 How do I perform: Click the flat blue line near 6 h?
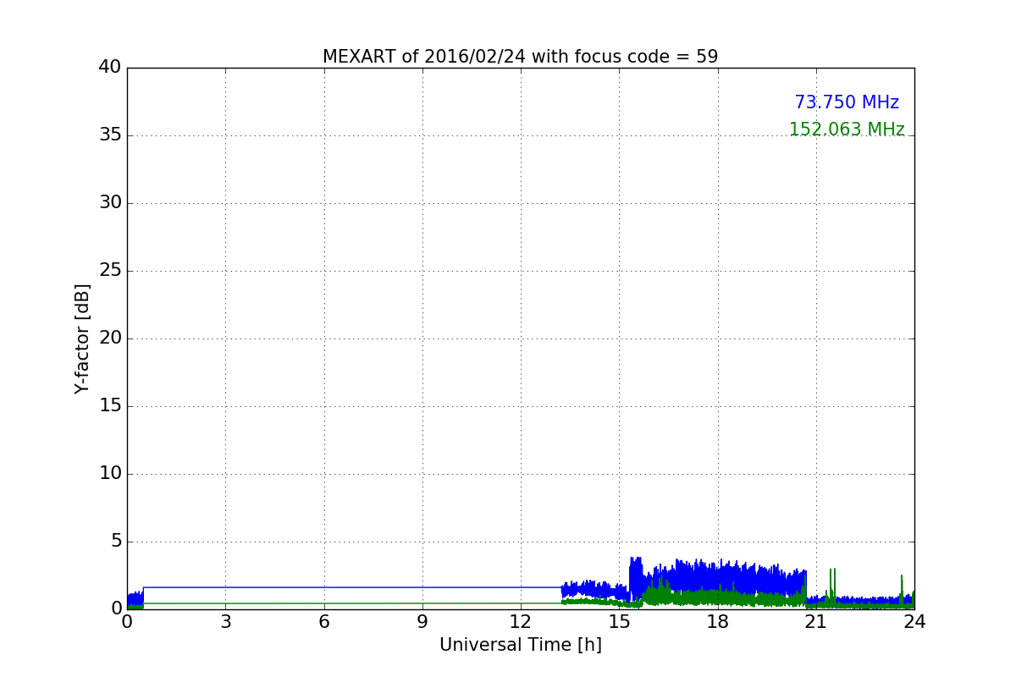[x=323, y=587]
